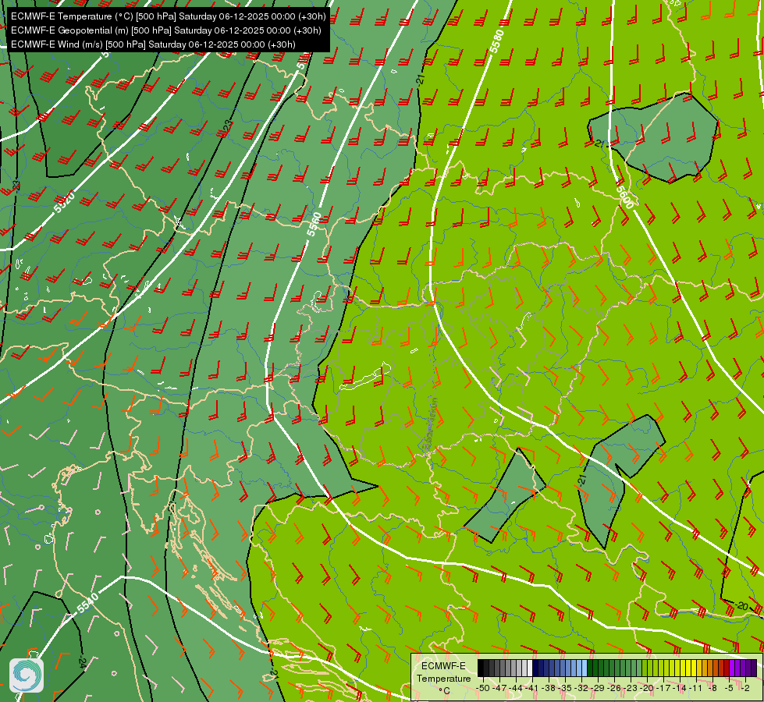This screenshot has height=702, width=764.
Task: Click the 5600 geopotential contour label
Action: coord(625,197)
